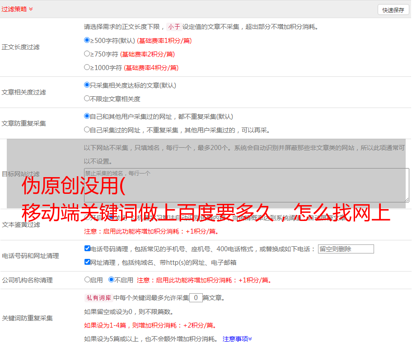The width and height of the screenshot is (412, 347).
Task: Toggle the 网址清理 checkbox
Action: pyautogui.click(x=87, y=262)
